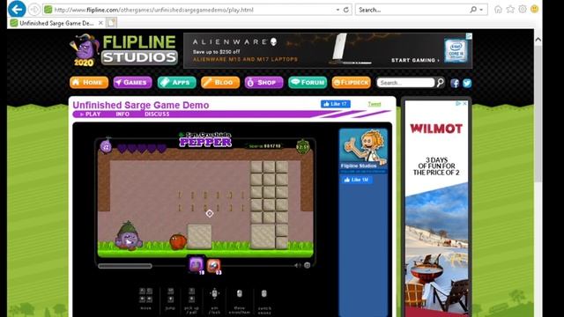Open a new browser tab
Viewport: 564px width, 317px height.
(x=111, y=23)
